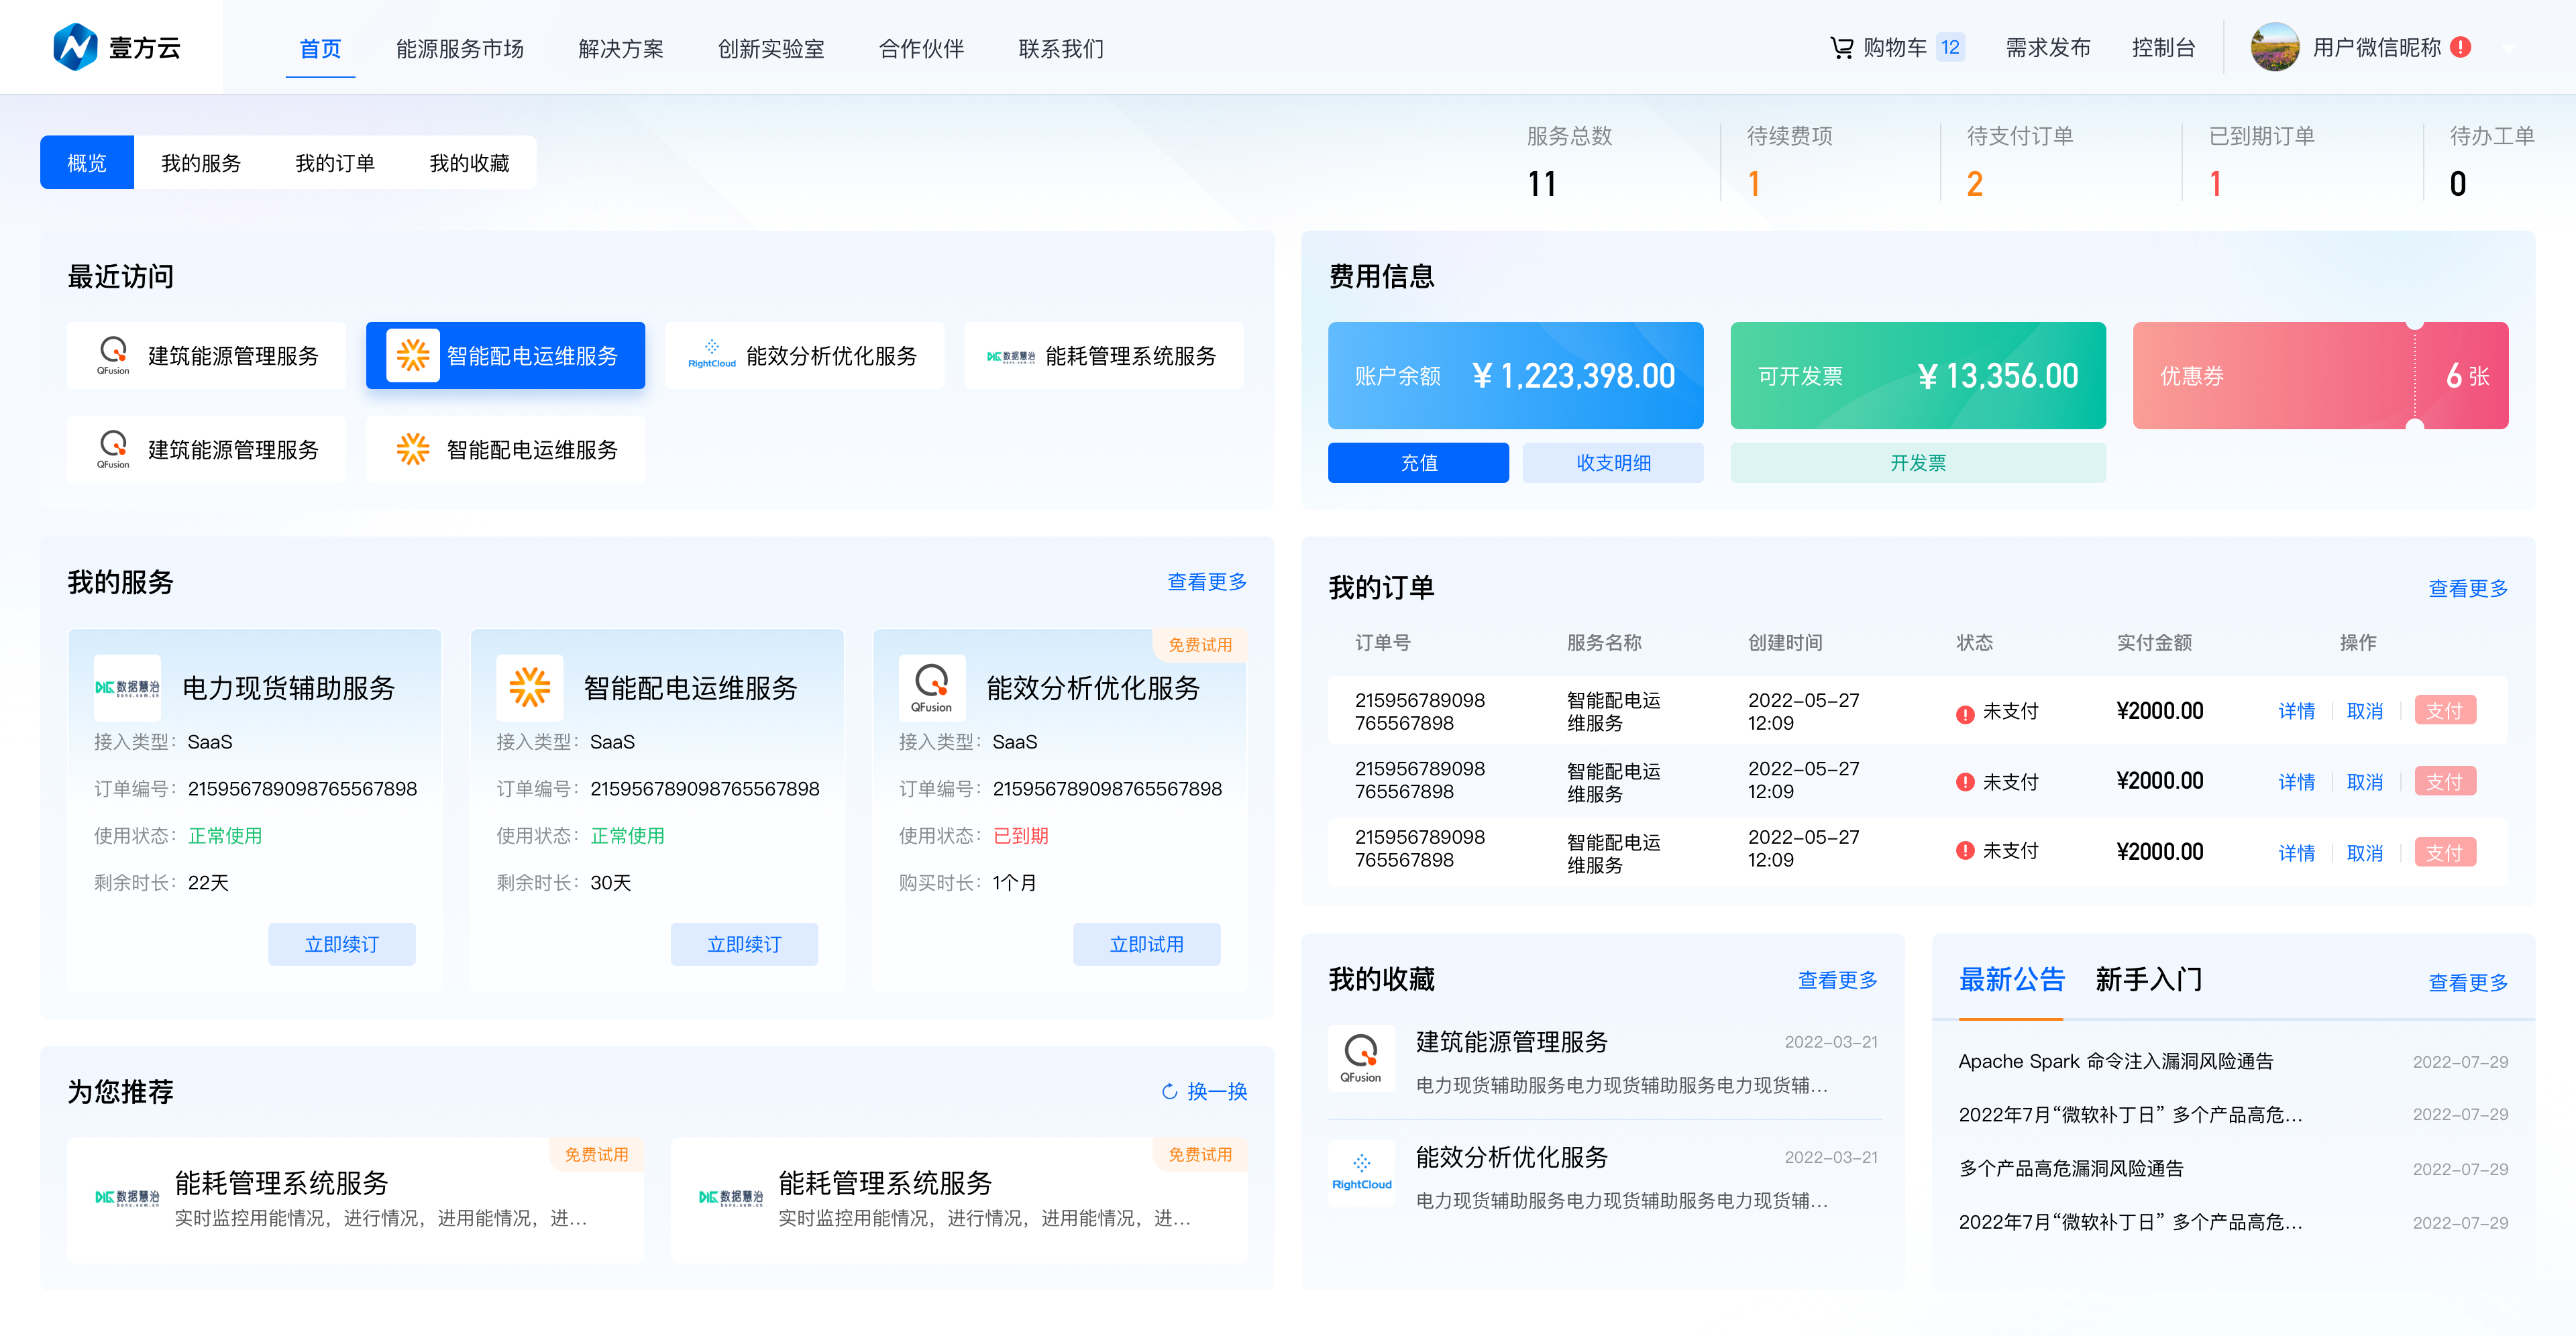Viewport: 2576px width, 1336px height.
Task: Click 查看更多 in 我的收藏 section
Action: click(1837, 980)
